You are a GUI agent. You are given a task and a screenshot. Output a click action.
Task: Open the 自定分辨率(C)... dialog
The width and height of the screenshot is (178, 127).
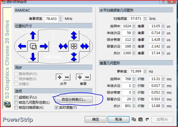pyautogui.click(x=73, y=99)
